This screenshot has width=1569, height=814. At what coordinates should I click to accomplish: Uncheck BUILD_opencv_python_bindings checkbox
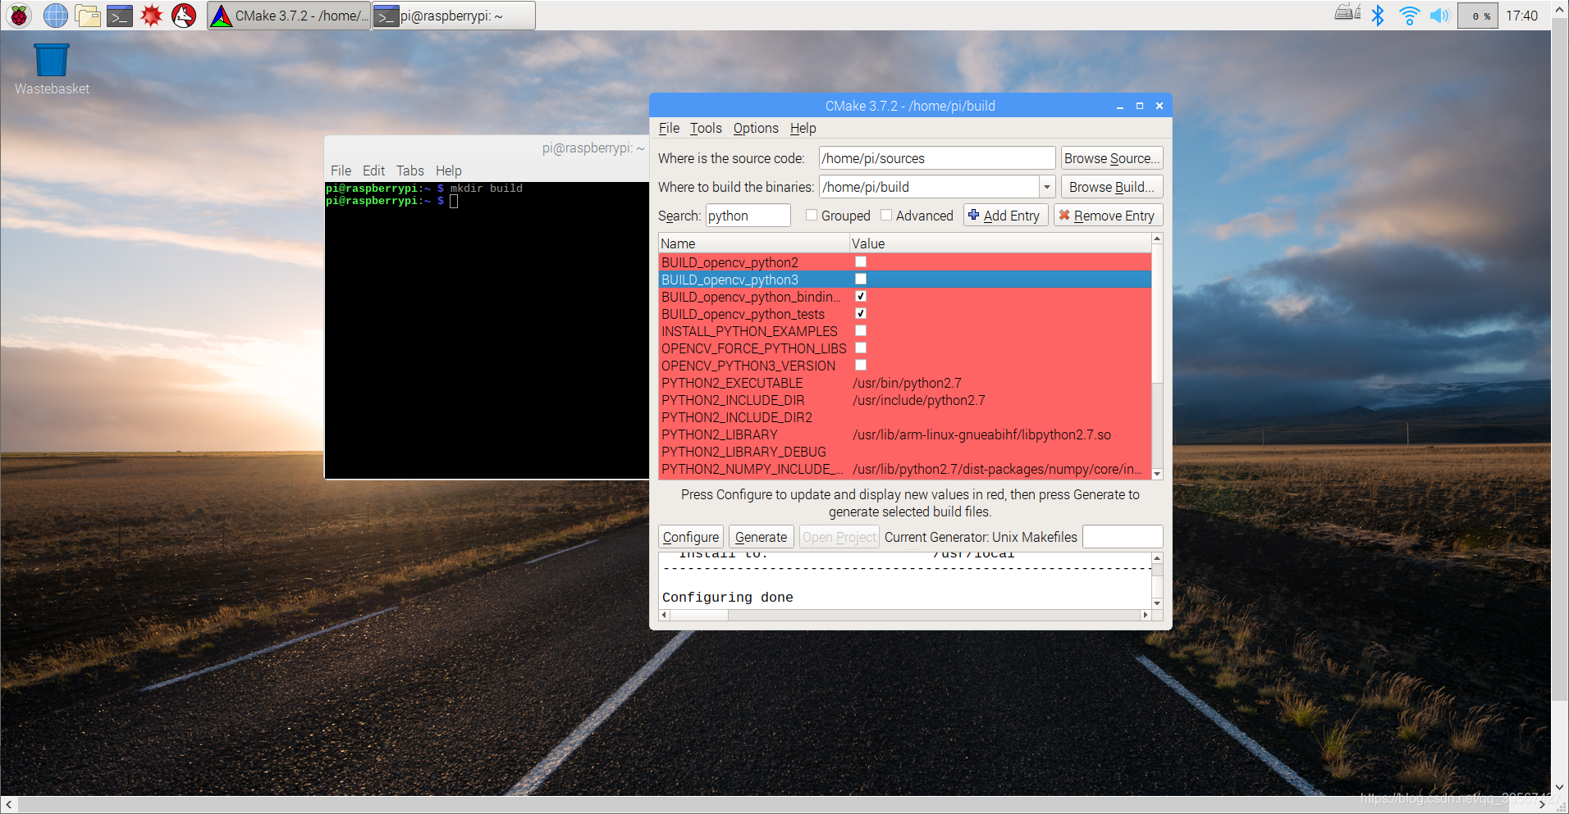coord(861,296)
